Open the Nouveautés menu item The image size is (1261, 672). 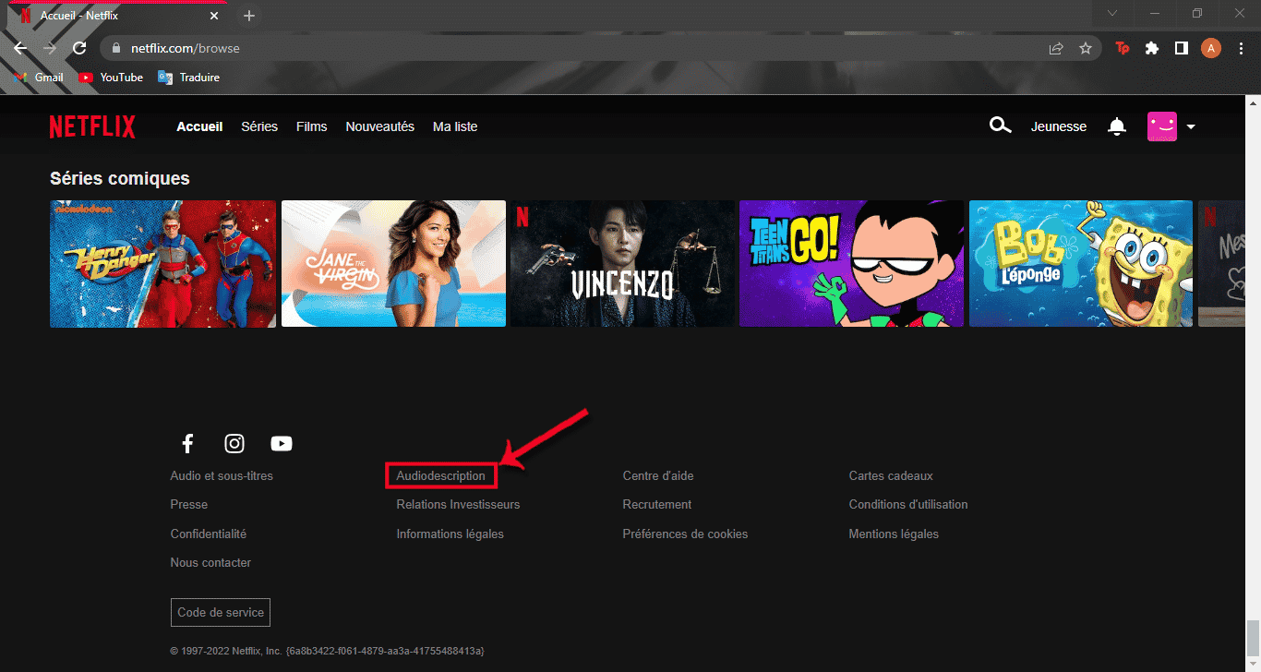point(380,126)
